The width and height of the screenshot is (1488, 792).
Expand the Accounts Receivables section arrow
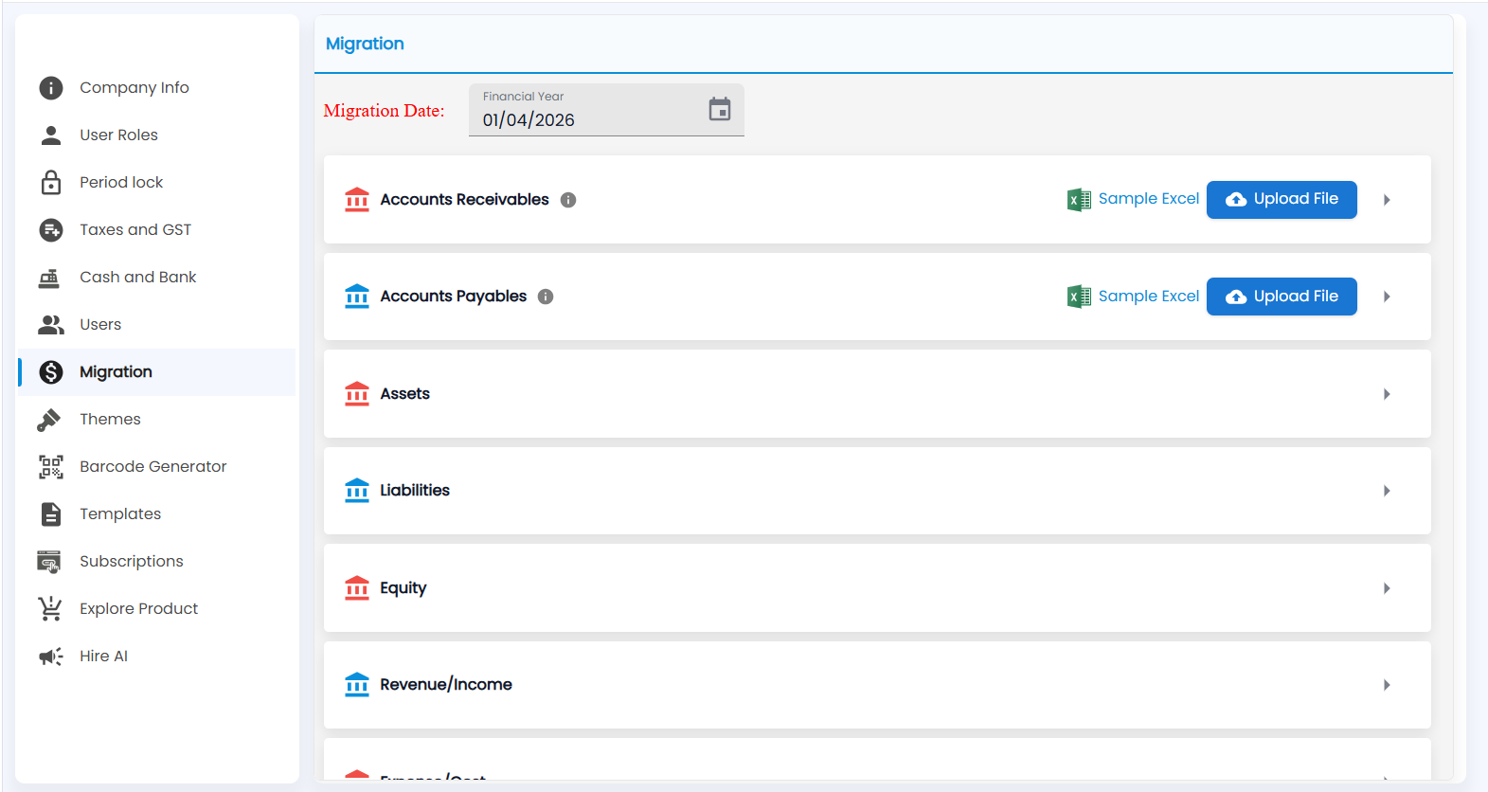(x=1387, y=200)
